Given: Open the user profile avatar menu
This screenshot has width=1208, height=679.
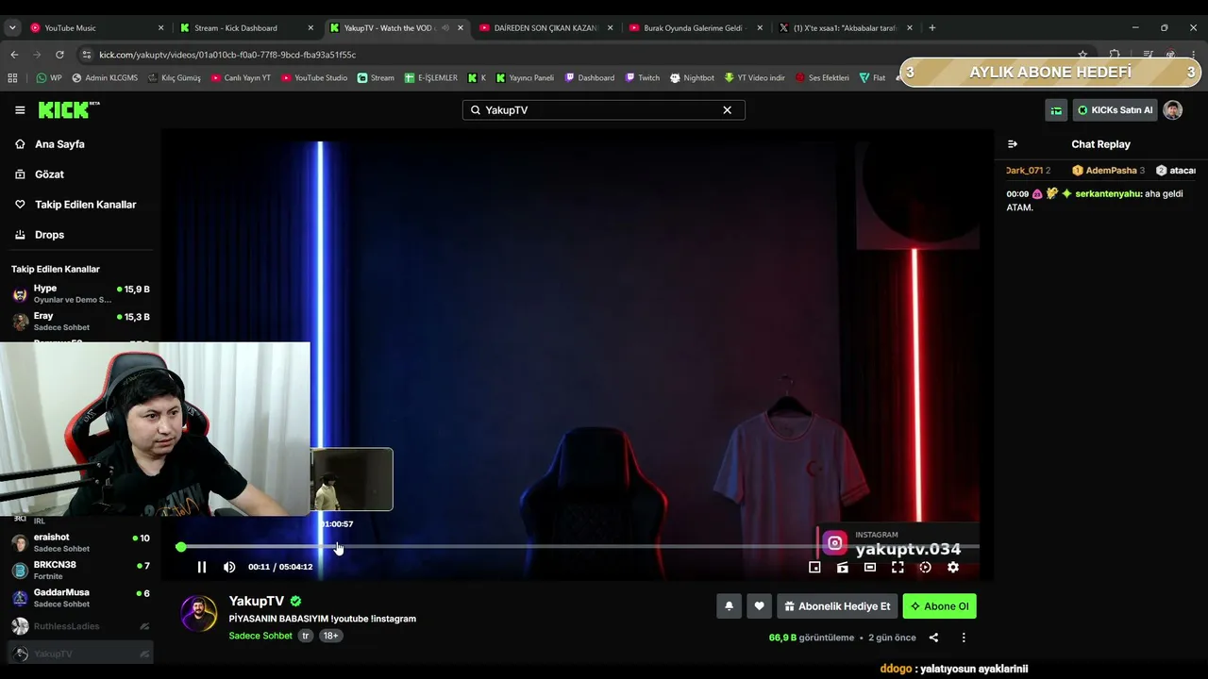Looking at the screenshot, I should [x=1172, y=110].
